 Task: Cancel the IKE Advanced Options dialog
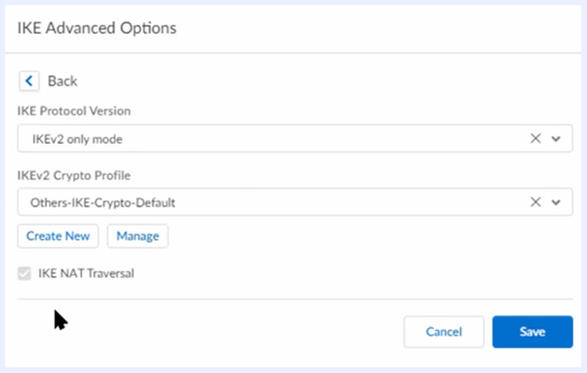tap(443, 332)
